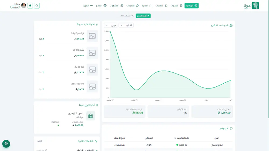Click the الفرع column header

coord(217,138)
